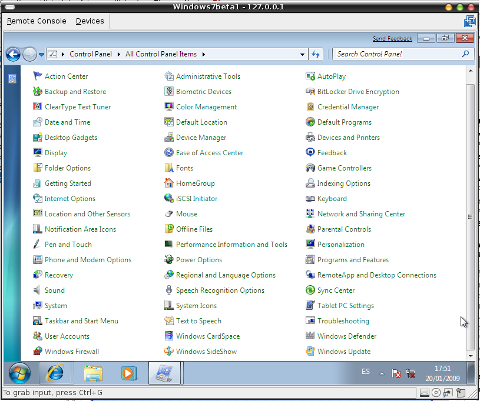
Task: Open the Keyboard icon
Action: click(310, 198)
